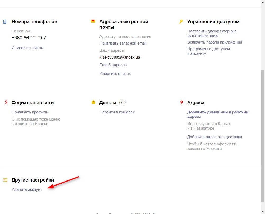Click the Адреса section heading

pos(196,103)
